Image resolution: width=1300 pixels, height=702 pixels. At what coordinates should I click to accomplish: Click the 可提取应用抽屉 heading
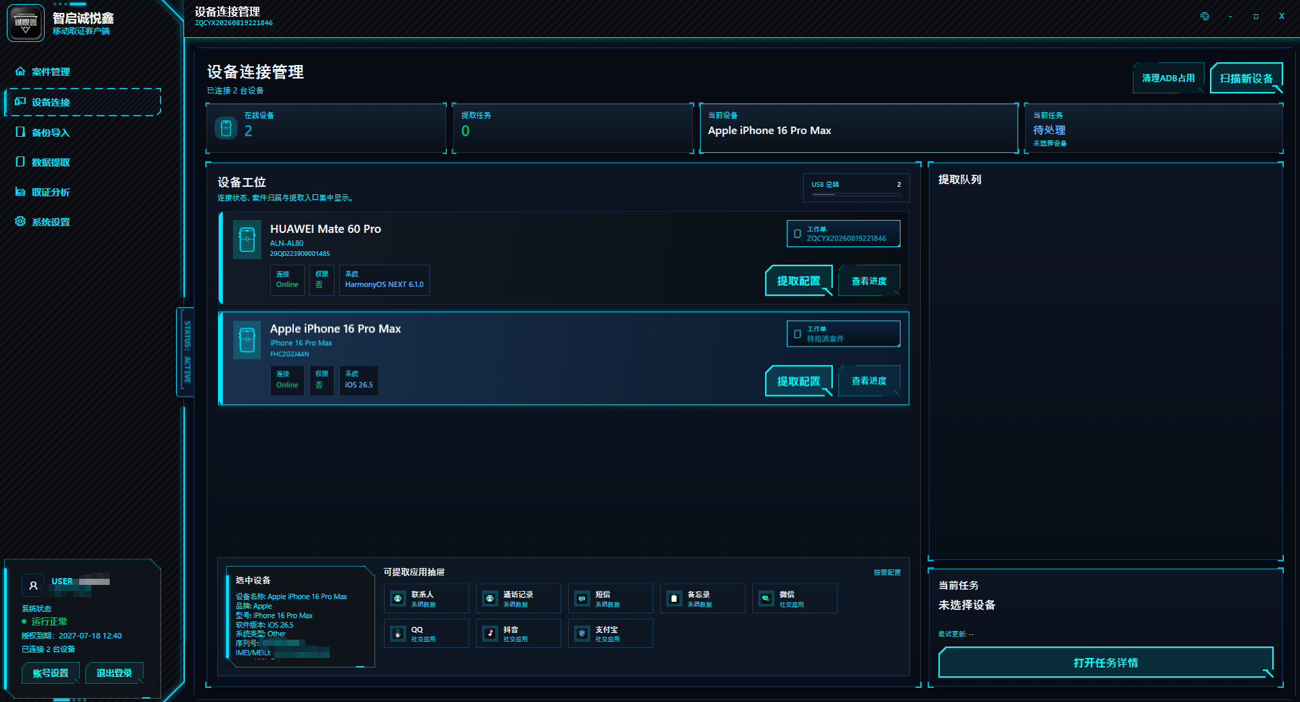coord(414,572)
